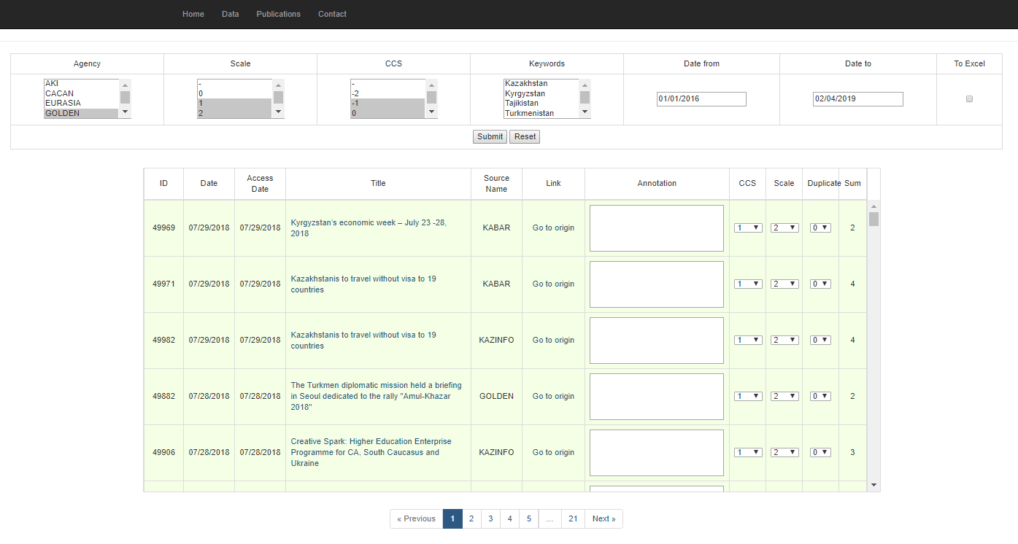Select -2 in the CCS filter list
Image resolution: width=1018 pixels, height=544 pixels.
click(387, 93)
